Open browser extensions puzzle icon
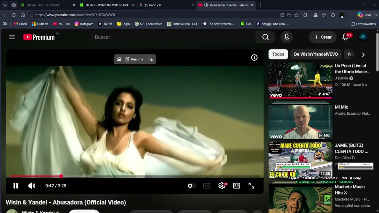Screen dimensions: 379x213 [x=305, y=15]
